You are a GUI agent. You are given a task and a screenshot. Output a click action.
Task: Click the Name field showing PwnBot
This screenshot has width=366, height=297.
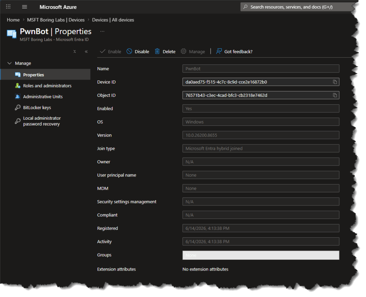pos(261,69)
